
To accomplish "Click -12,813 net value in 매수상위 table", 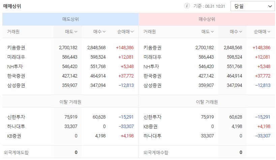I will 263,85.
